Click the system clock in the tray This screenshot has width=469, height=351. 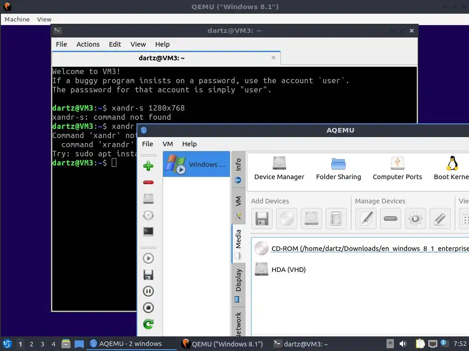[460, 344]
